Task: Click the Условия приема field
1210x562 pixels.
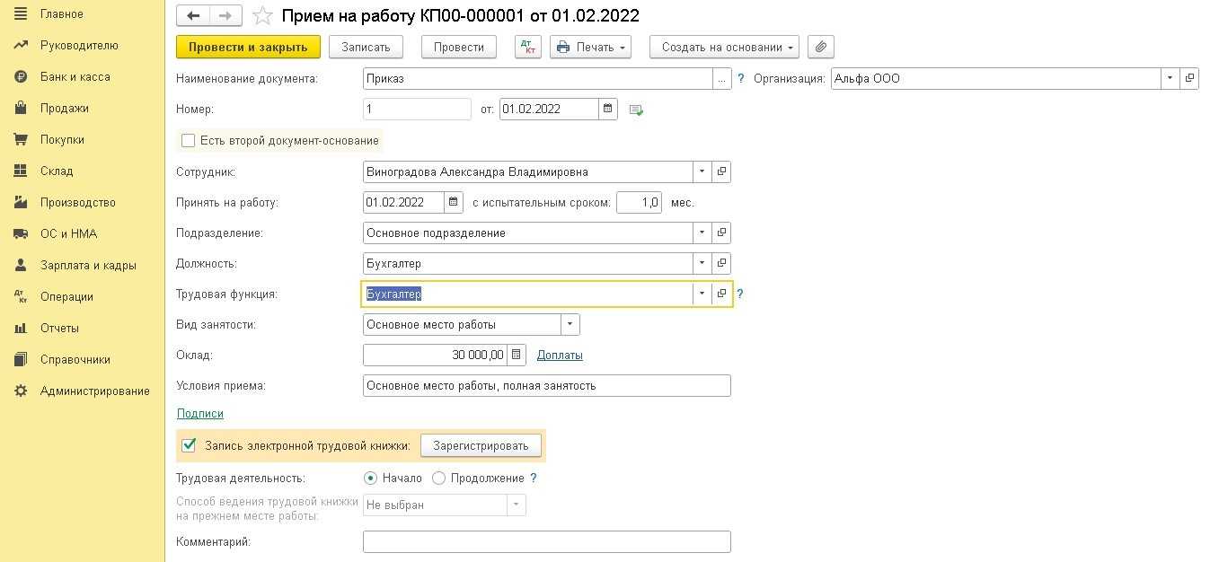Action: pyautogui.click(x=547, y=386)
